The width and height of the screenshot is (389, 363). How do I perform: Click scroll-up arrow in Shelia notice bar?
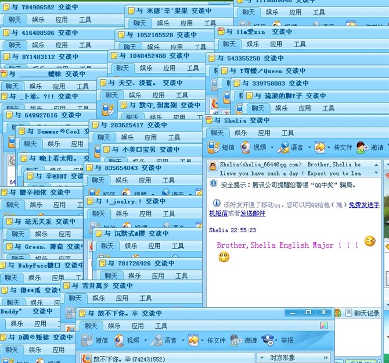point(376,165)
